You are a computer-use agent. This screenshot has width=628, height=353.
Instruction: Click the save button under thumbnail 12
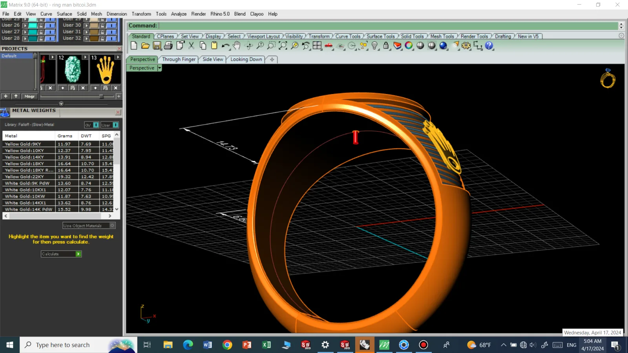(x=73, y=88)
